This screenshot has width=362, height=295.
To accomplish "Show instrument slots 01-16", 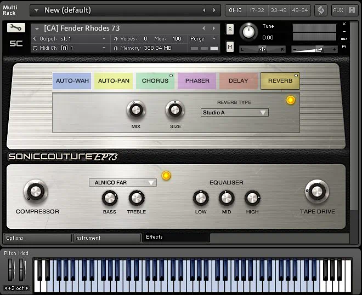I will pos(235,10).
